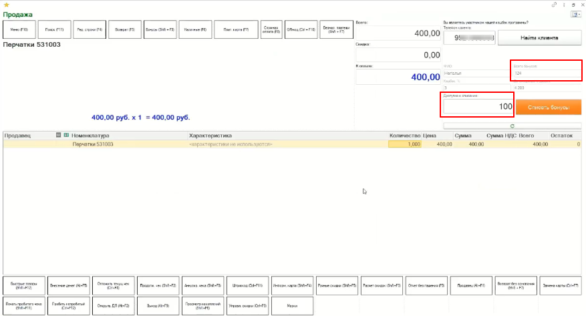The height and width of the screenshot is (316, 586).
Task: Click Внесение денег button
Action: [69, 286]
